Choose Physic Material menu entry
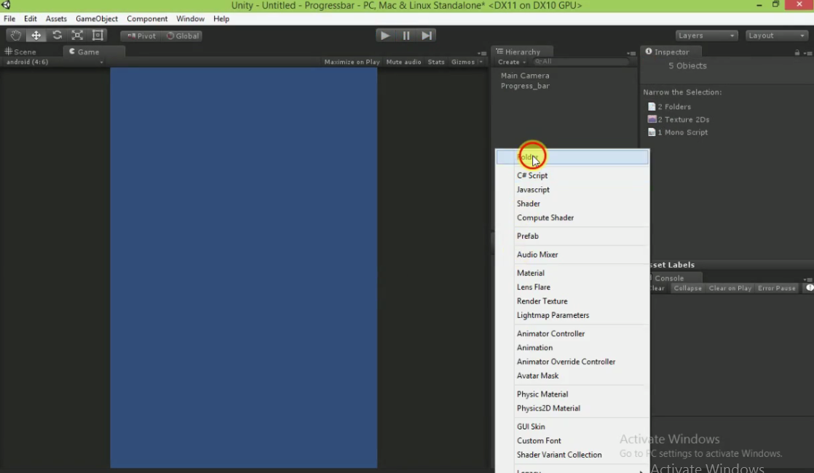This screenshot has width=814, height=473. pos(572,394)
